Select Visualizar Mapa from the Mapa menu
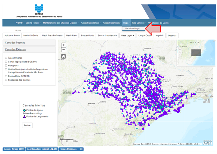The image size is (217, 154). coord(132,28)
